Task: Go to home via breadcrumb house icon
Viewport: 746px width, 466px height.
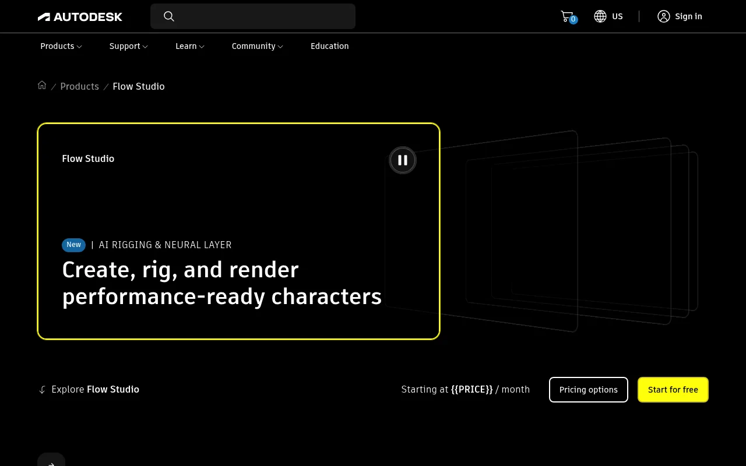Action: (42, 85)
